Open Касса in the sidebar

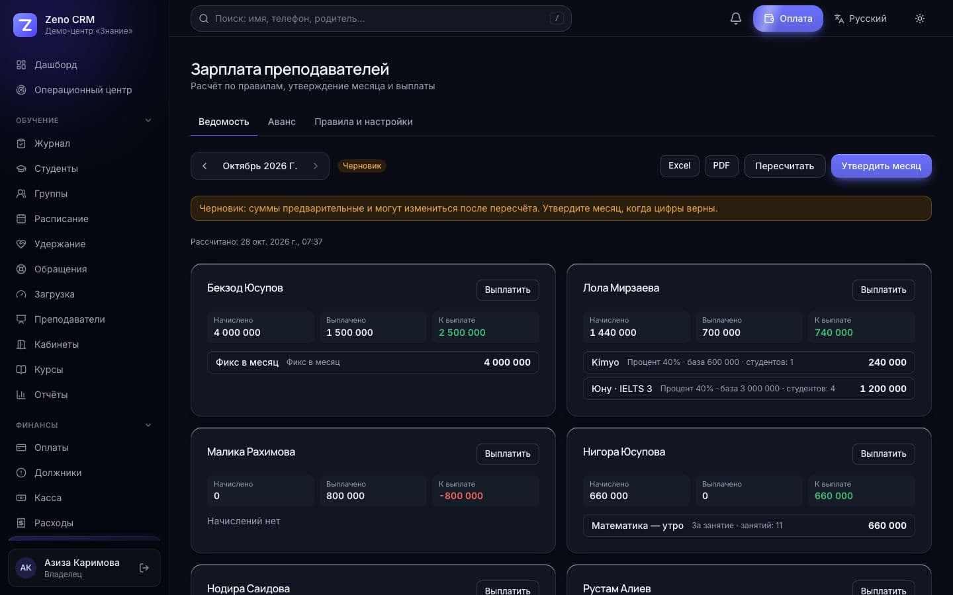pos(84,498)
